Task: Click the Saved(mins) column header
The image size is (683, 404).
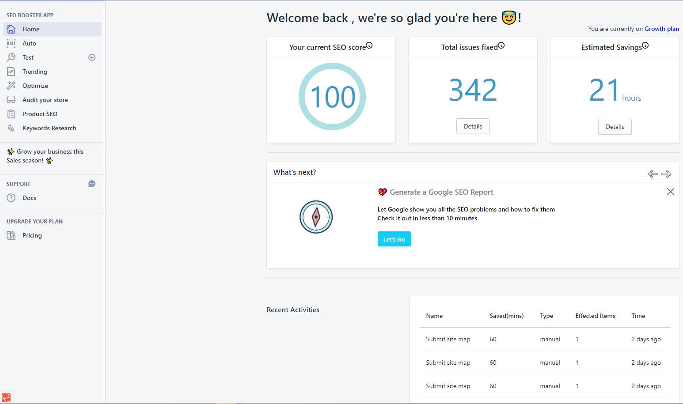Action: click(506, 316)
